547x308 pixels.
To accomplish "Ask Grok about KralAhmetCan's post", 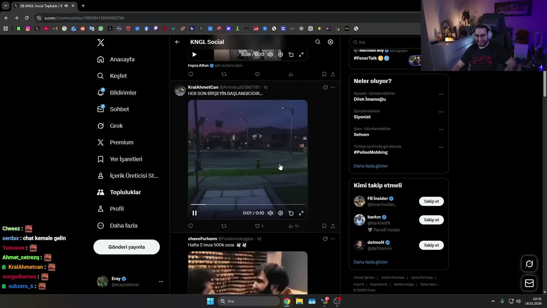I will pos(325,87).
